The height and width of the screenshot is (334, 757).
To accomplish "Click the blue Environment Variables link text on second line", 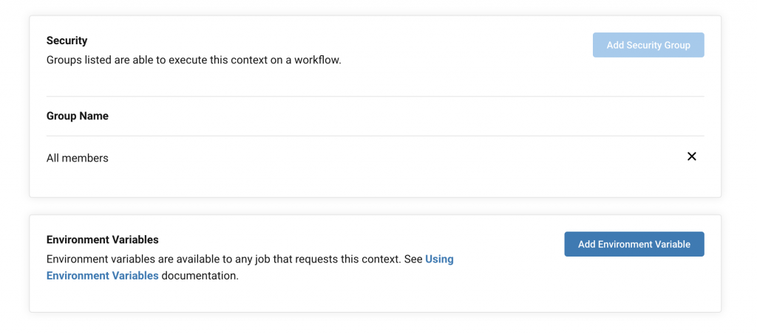I will (102, 276).
